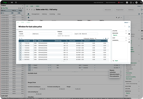Switch to the Invoicing tab of sales order

(x=52, y=14)
